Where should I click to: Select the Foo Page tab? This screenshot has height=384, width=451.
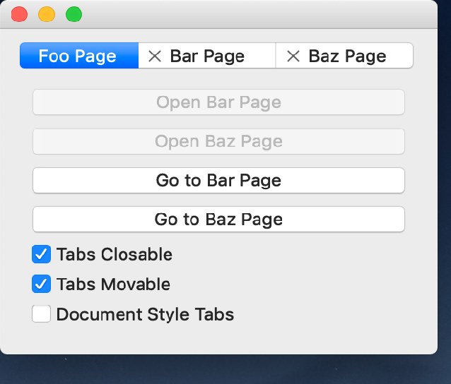pos(78,56)
